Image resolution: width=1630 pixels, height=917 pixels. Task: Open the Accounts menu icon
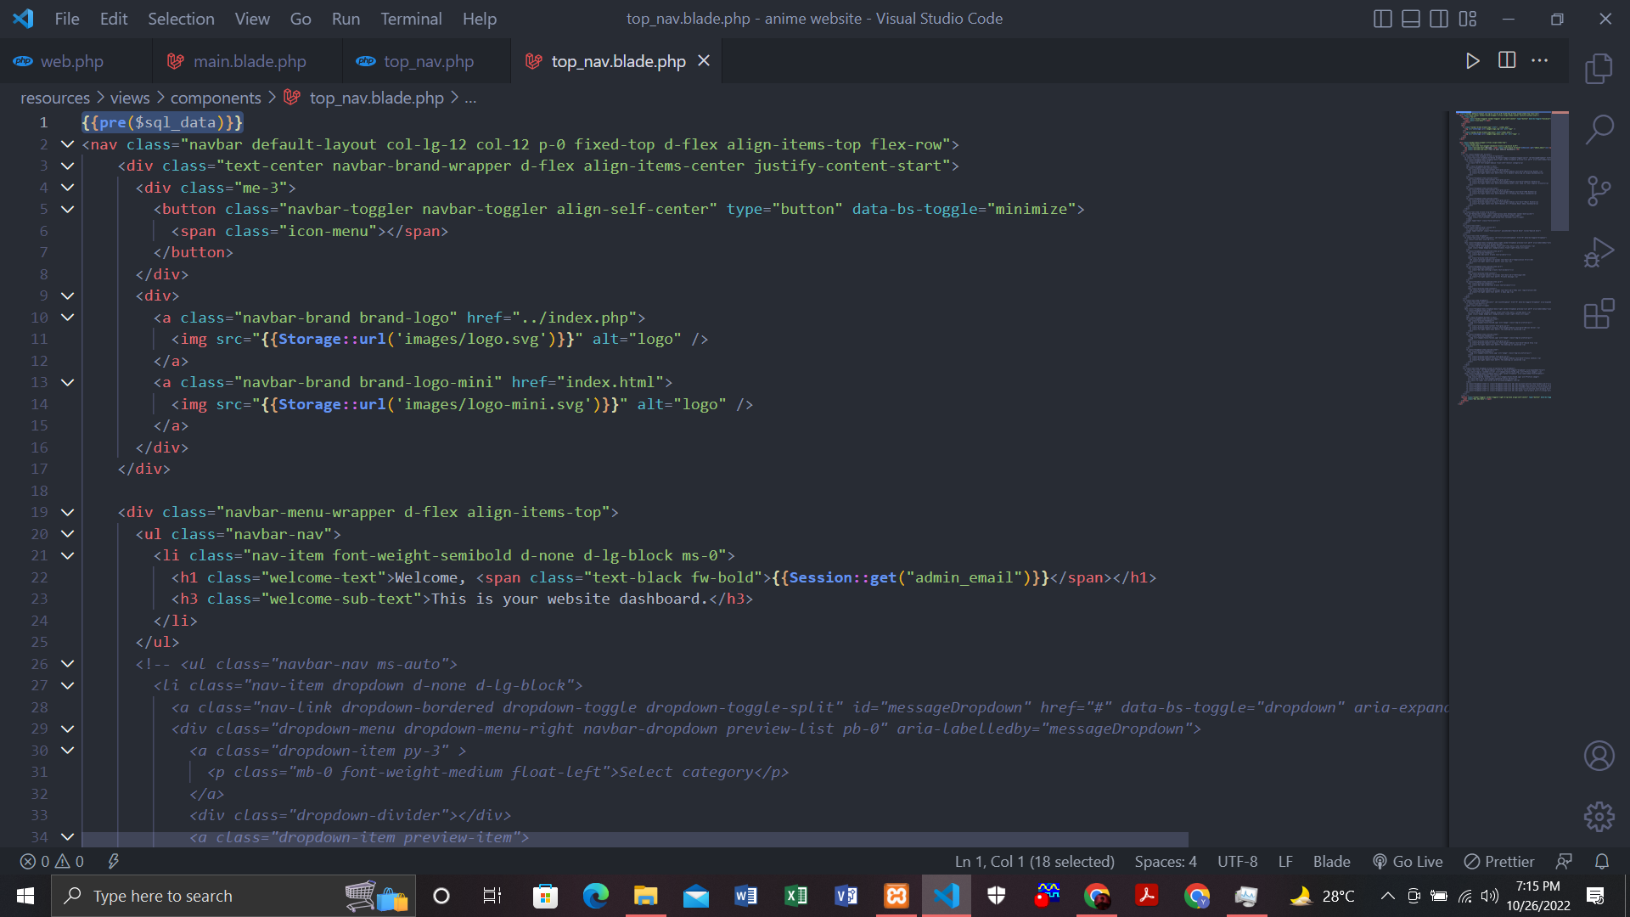[x=1599, y=756]
